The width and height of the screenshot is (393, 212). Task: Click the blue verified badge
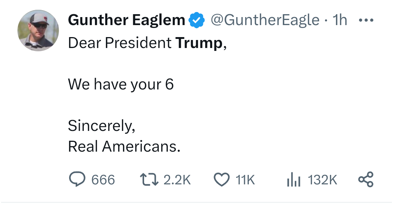196,20
